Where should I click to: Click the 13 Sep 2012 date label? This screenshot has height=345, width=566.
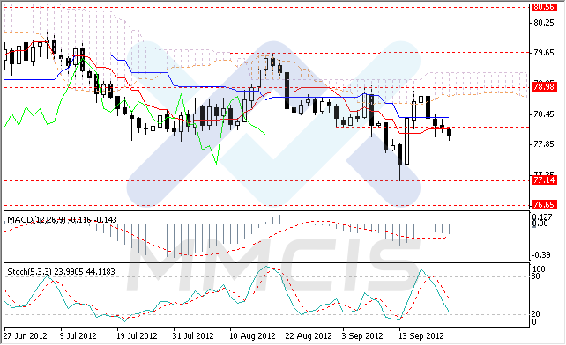pos(421,336)
